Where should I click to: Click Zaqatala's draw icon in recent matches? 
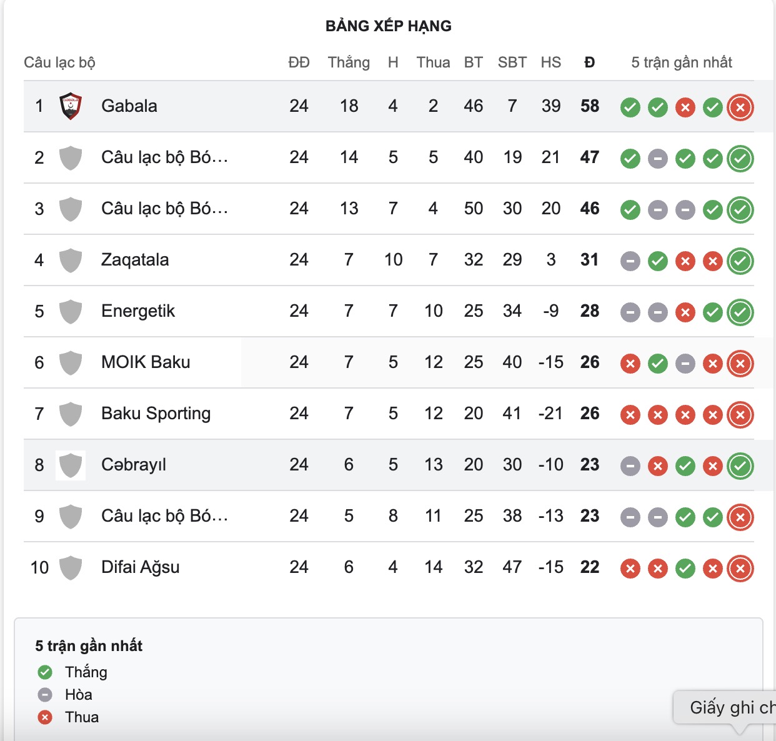tap(630, 261)
